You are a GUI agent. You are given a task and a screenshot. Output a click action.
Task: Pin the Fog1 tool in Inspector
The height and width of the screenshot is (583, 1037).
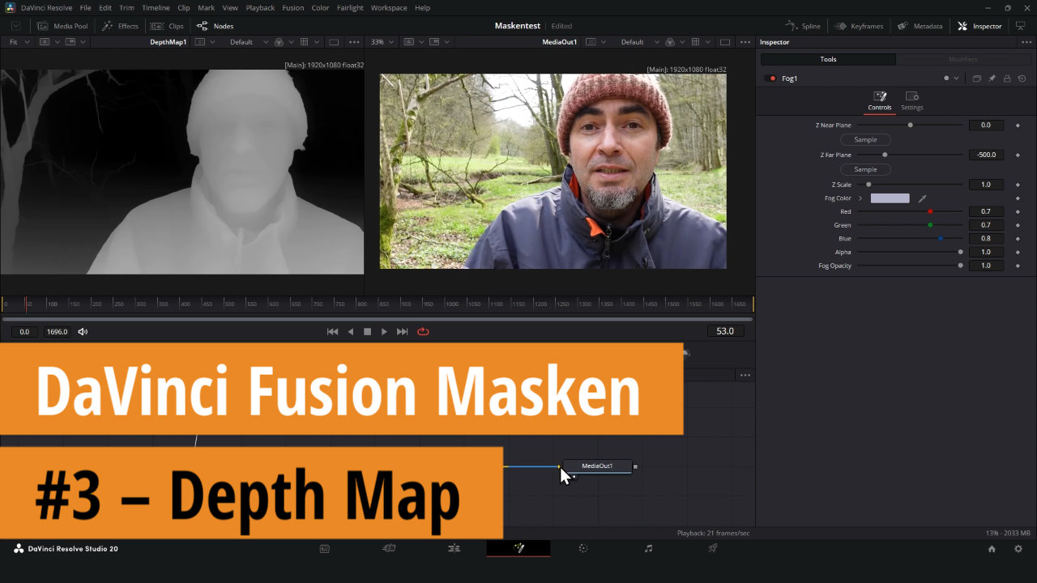click(x=992, y=79)
